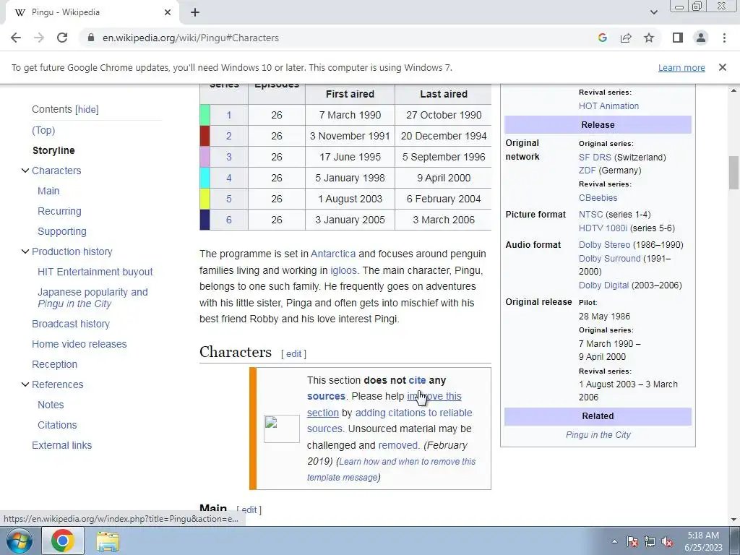
Task: Edit the Characters section
Action: click(293, 353)
